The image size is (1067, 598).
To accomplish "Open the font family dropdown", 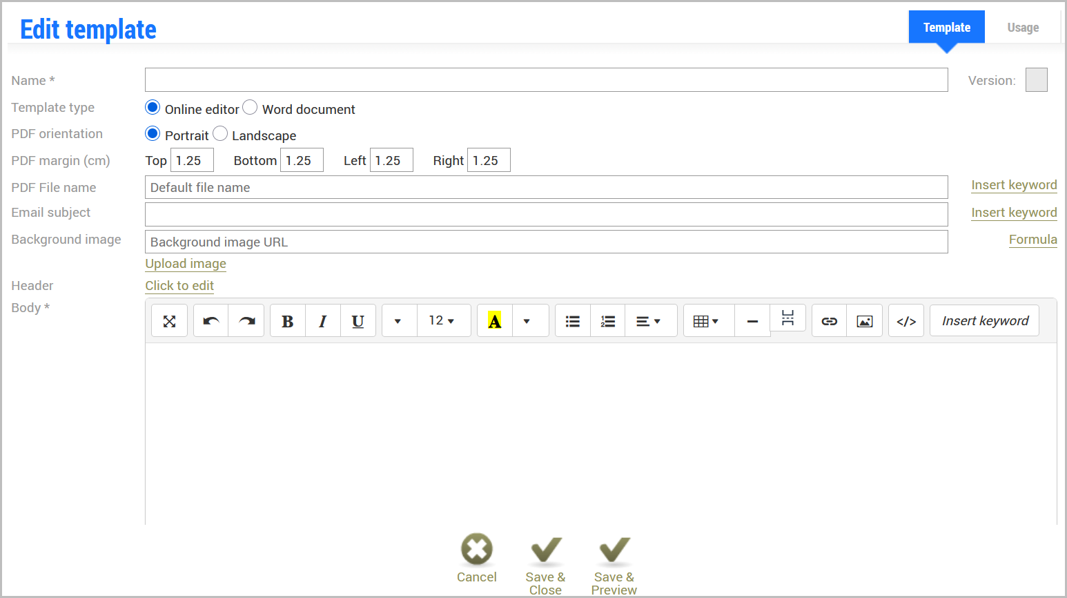I will pyautogui.click(x=400, y=321).
